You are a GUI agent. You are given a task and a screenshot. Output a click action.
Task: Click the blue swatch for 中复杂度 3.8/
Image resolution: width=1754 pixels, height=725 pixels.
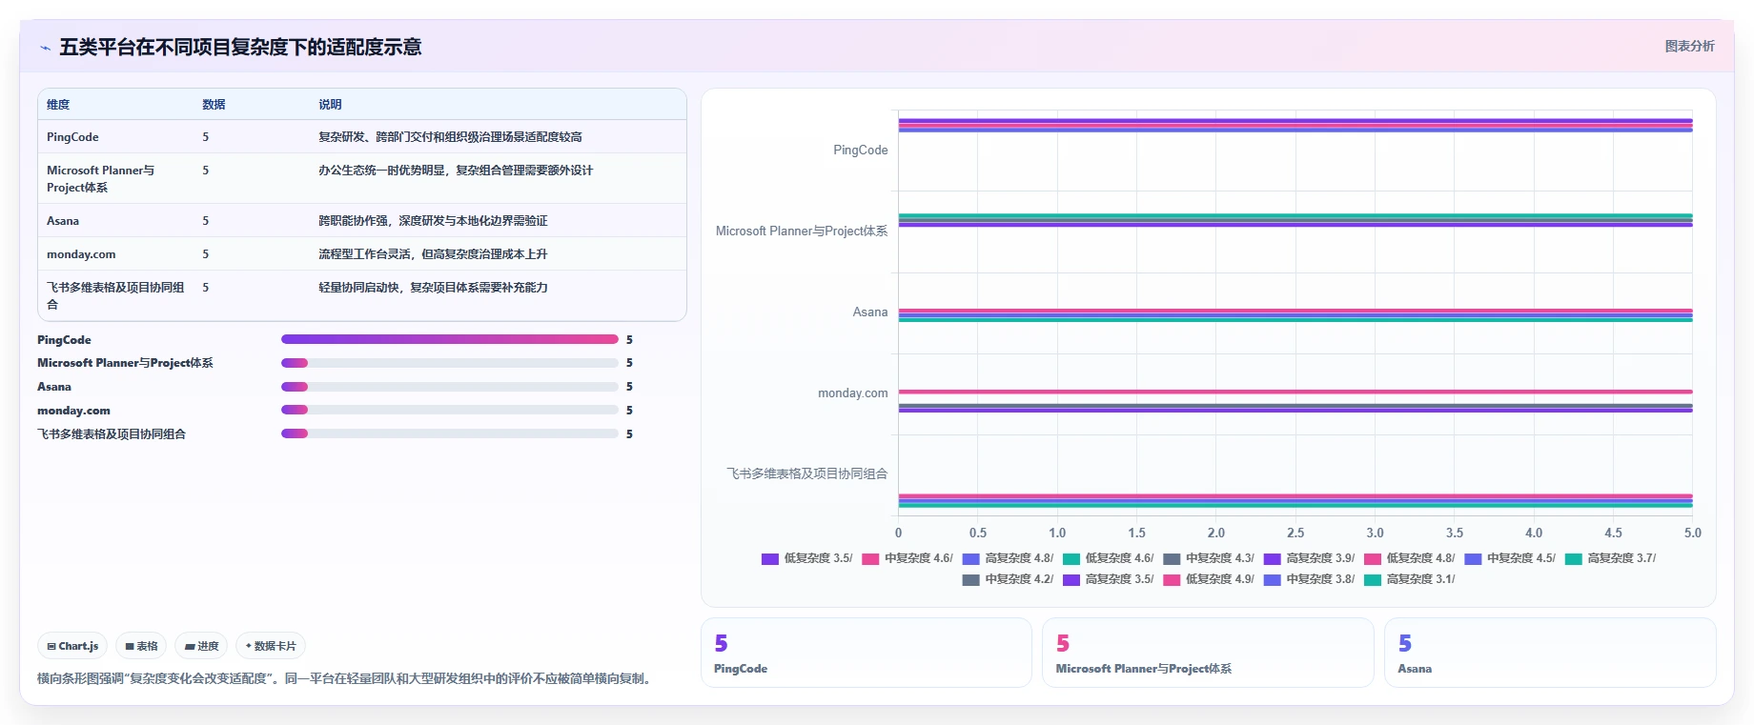click(1272, 580)
